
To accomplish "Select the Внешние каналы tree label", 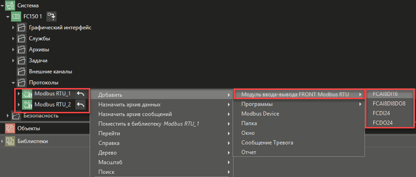I will click(51, 72).
